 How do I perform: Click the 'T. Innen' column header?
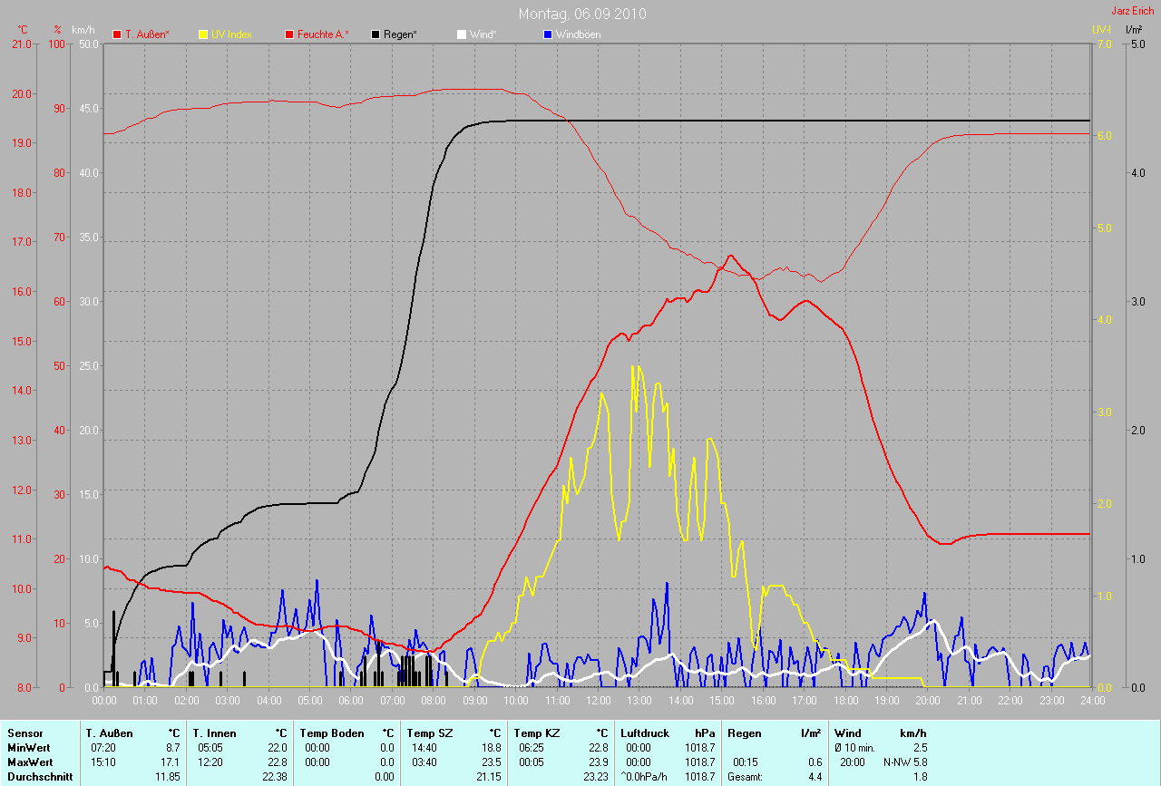(214, 733)
